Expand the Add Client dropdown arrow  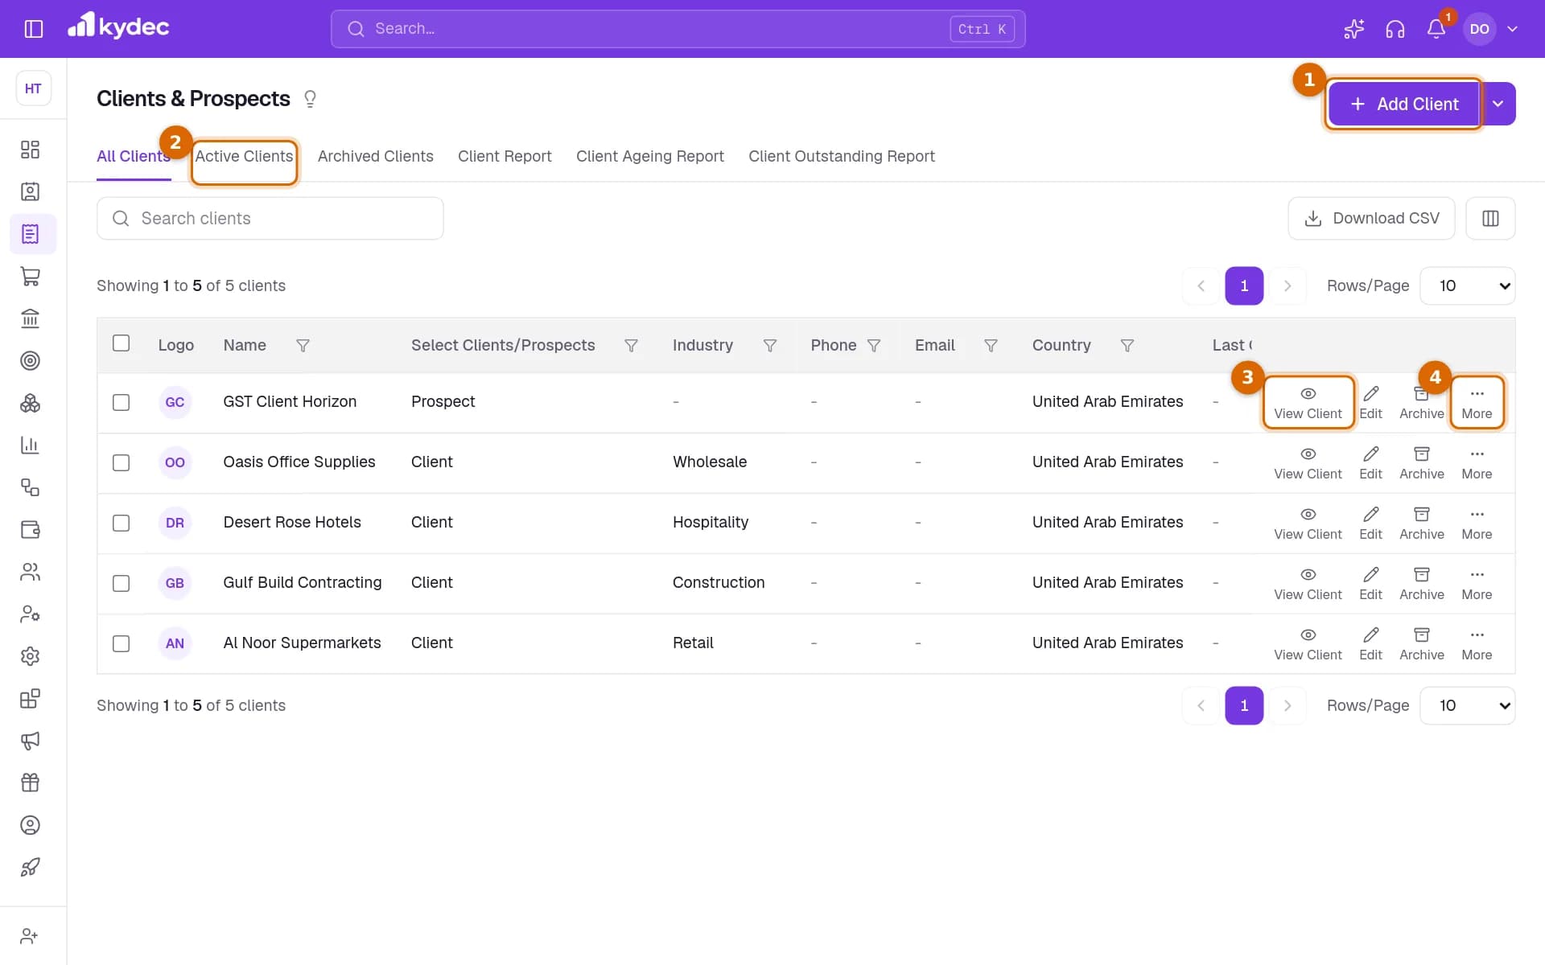click(x=1498, y=104)
